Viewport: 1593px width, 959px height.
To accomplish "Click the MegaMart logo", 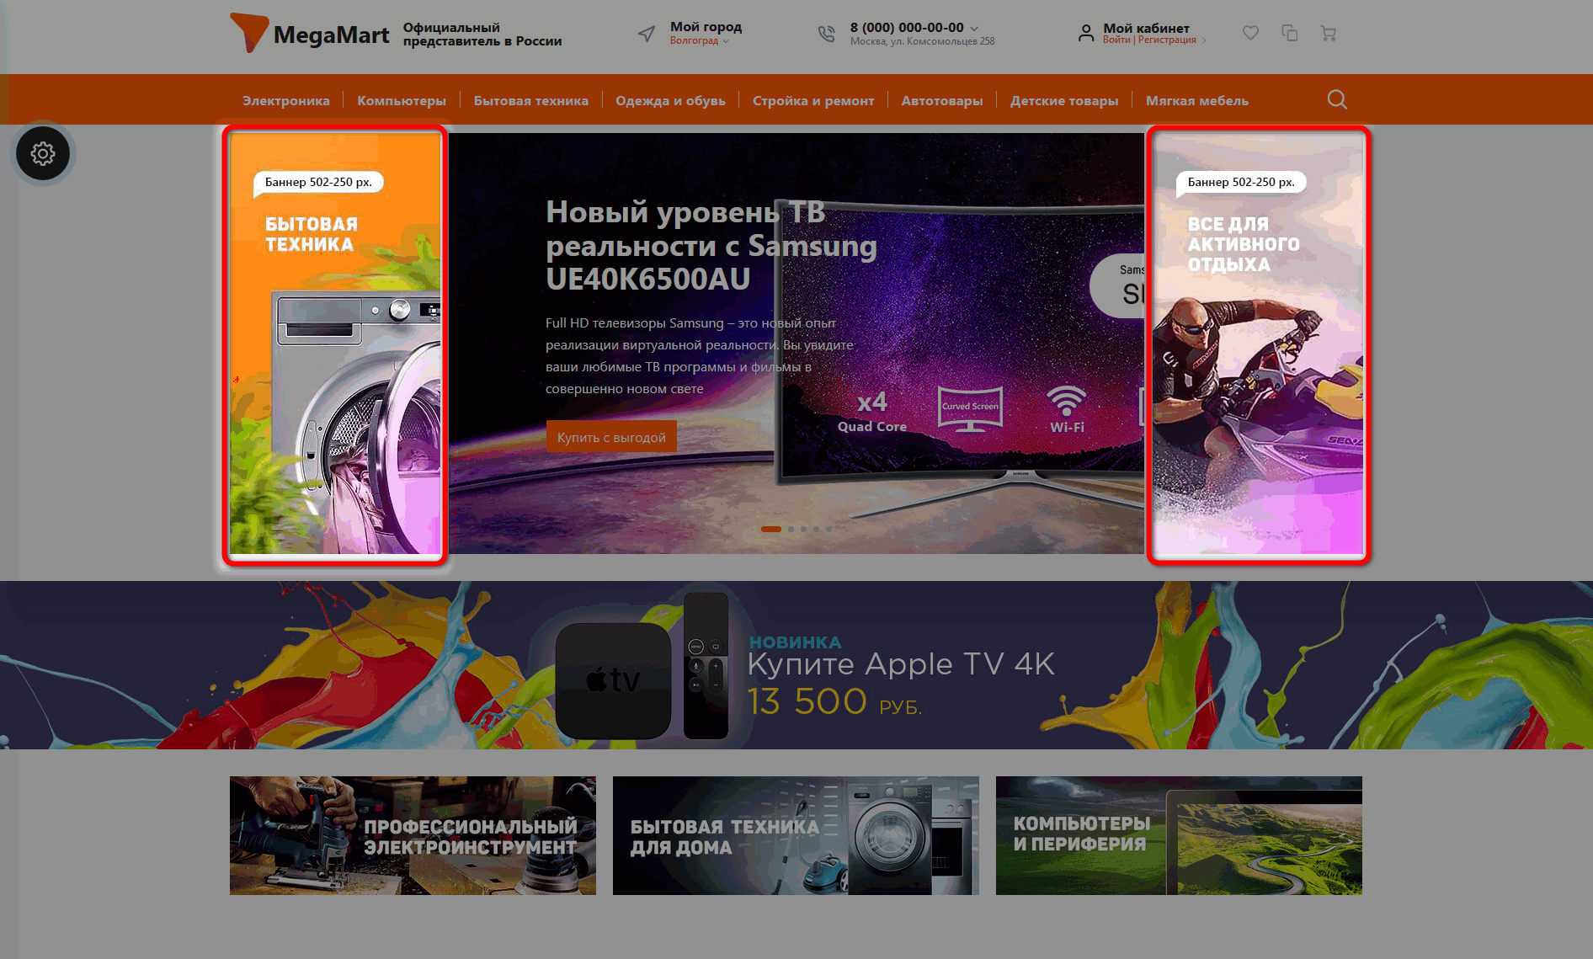I will [310, 34].
